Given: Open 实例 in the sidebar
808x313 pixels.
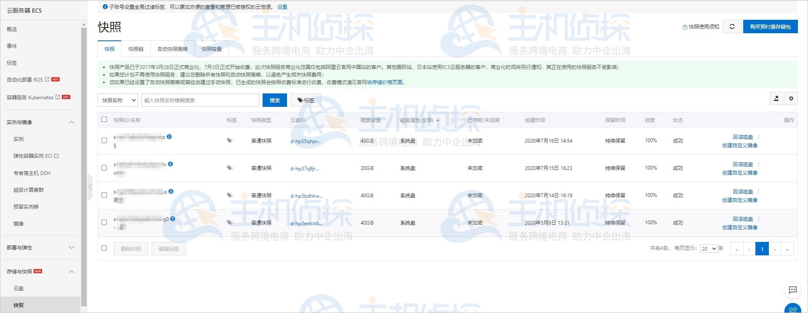Looking at the screenshot, I should pyautogui.click(x=19, y=139).
